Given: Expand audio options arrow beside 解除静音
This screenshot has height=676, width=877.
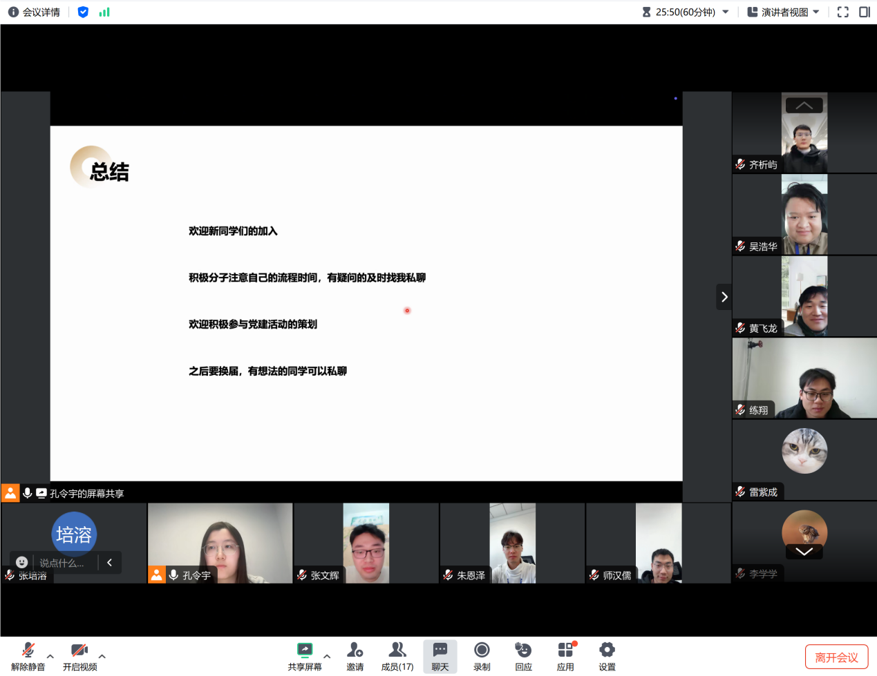Looking at the screenshot, I should click(x=50, y=657).
